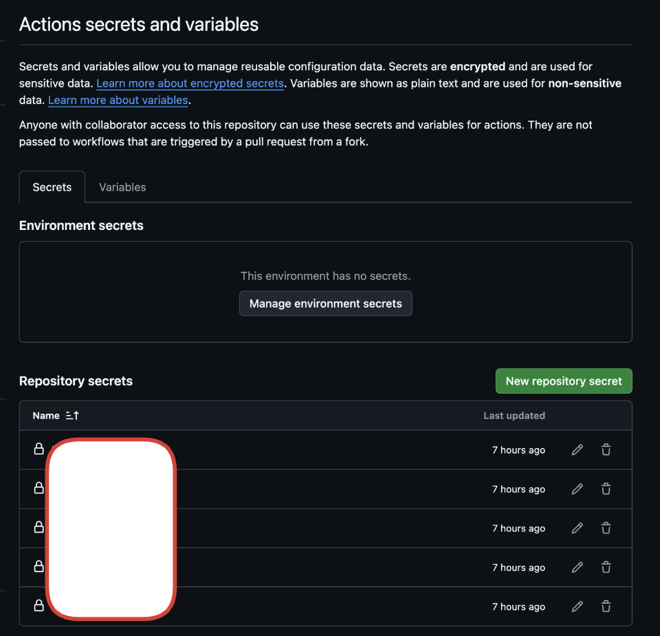Click the lock icon of last secret
The image size is (660, 636).
point(39,606)
